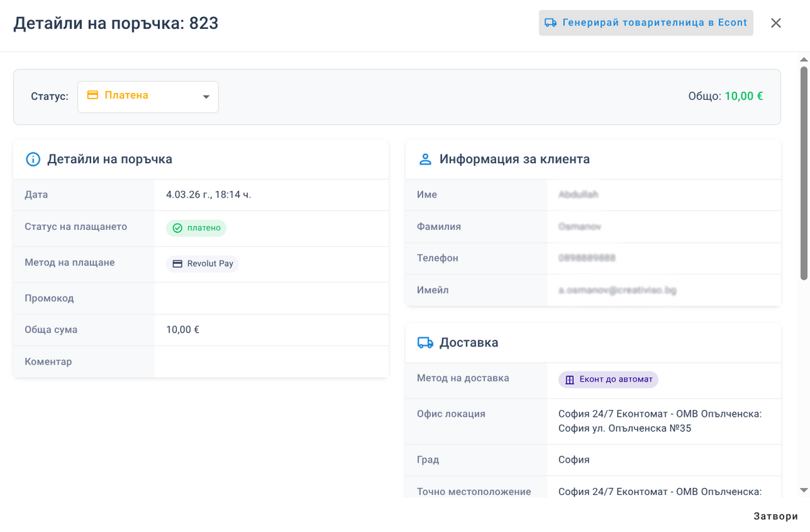
Task: Click the blurred customer email value
Action: click(618, 291)
